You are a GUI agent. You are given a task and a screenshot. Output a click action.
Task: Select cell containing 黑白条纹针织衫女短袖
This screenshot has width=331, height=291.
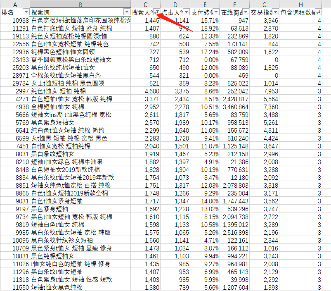pos(80,240)
